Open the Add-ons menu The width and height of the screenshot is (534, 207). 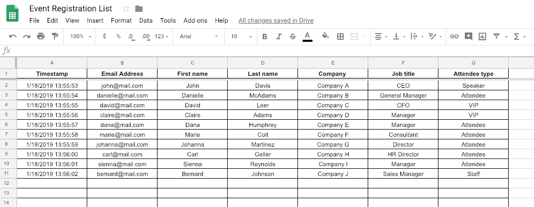click(196, 21)
